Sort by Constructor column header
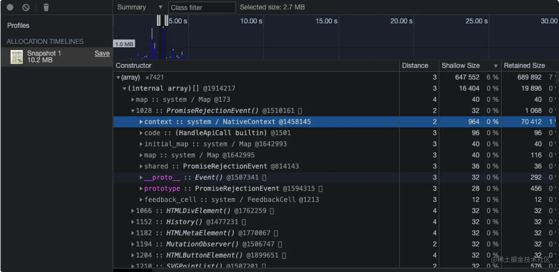The height and width of the screenshot is (272, 559). pyautogui.click(x=256, y=65)
